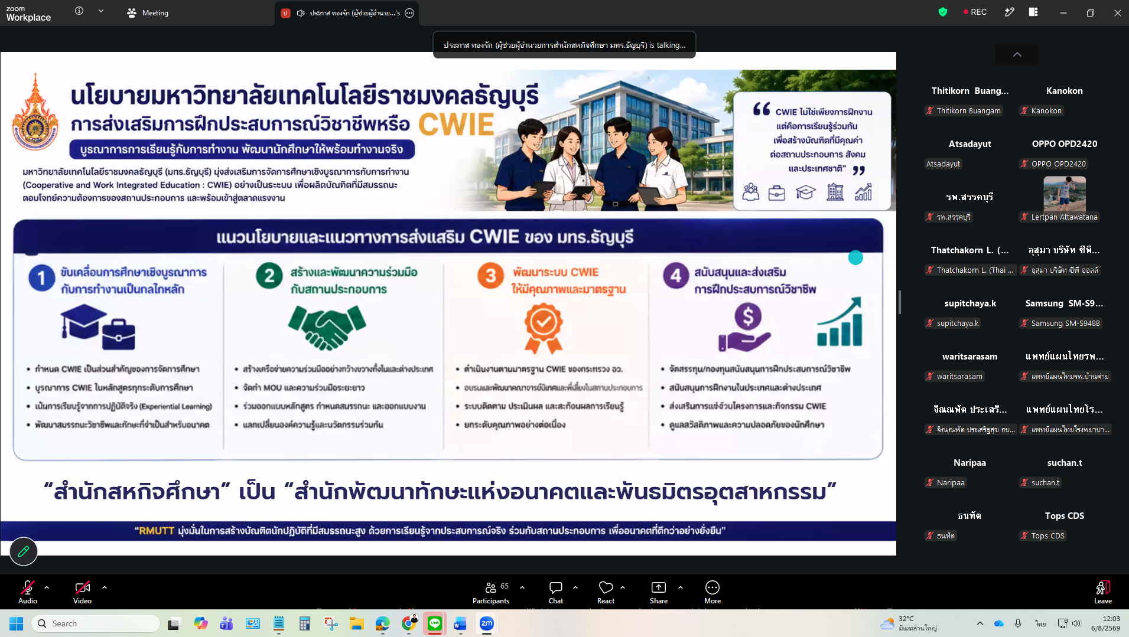
Task: Expand the Participants options arrow
Action: pos(522,587)
